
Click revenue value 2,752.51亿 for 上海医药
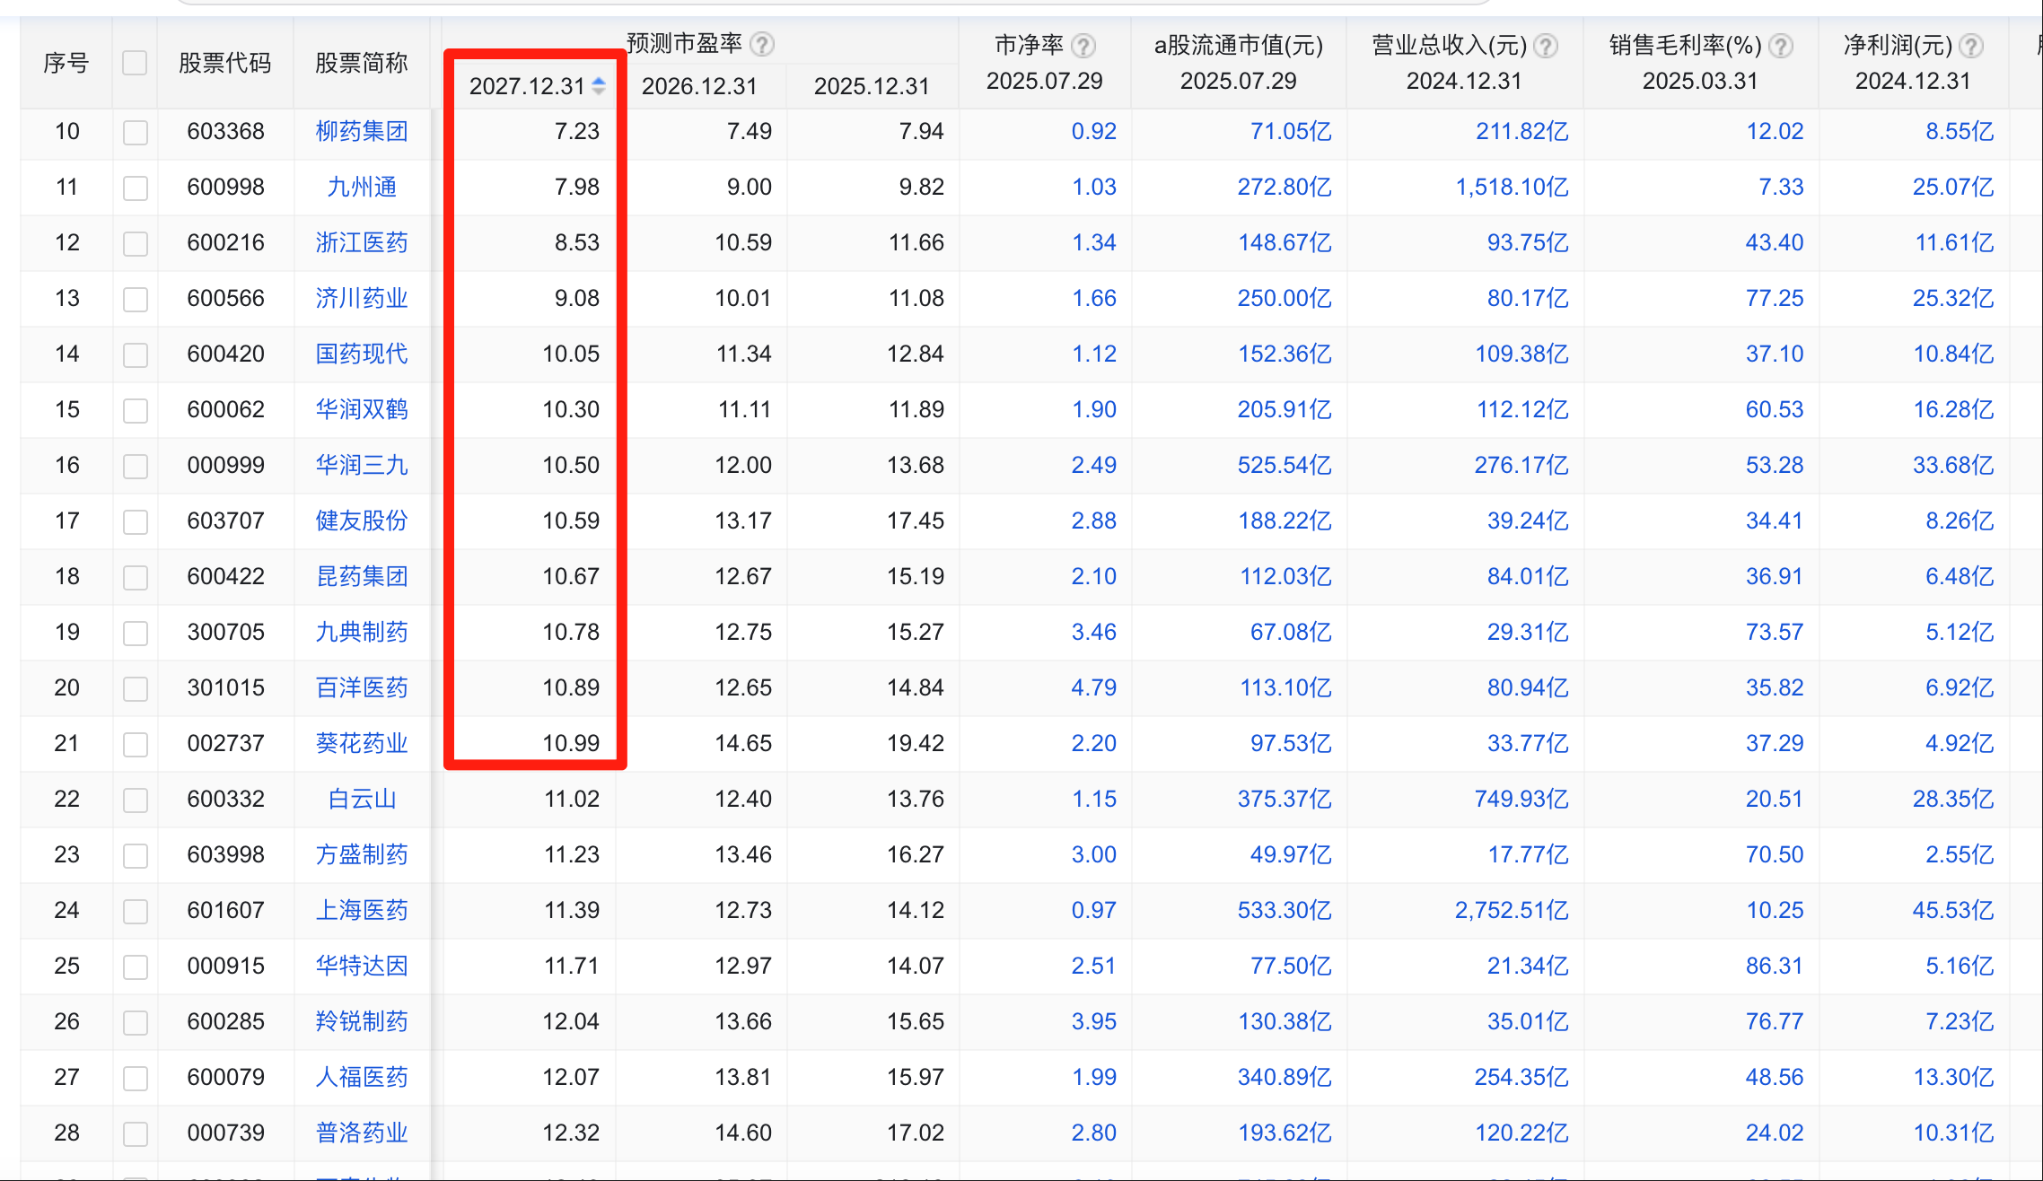tap(1512, 910)
